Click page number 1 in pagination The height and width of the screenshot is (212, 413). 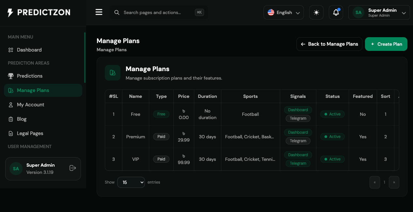[x=384, y=182]
